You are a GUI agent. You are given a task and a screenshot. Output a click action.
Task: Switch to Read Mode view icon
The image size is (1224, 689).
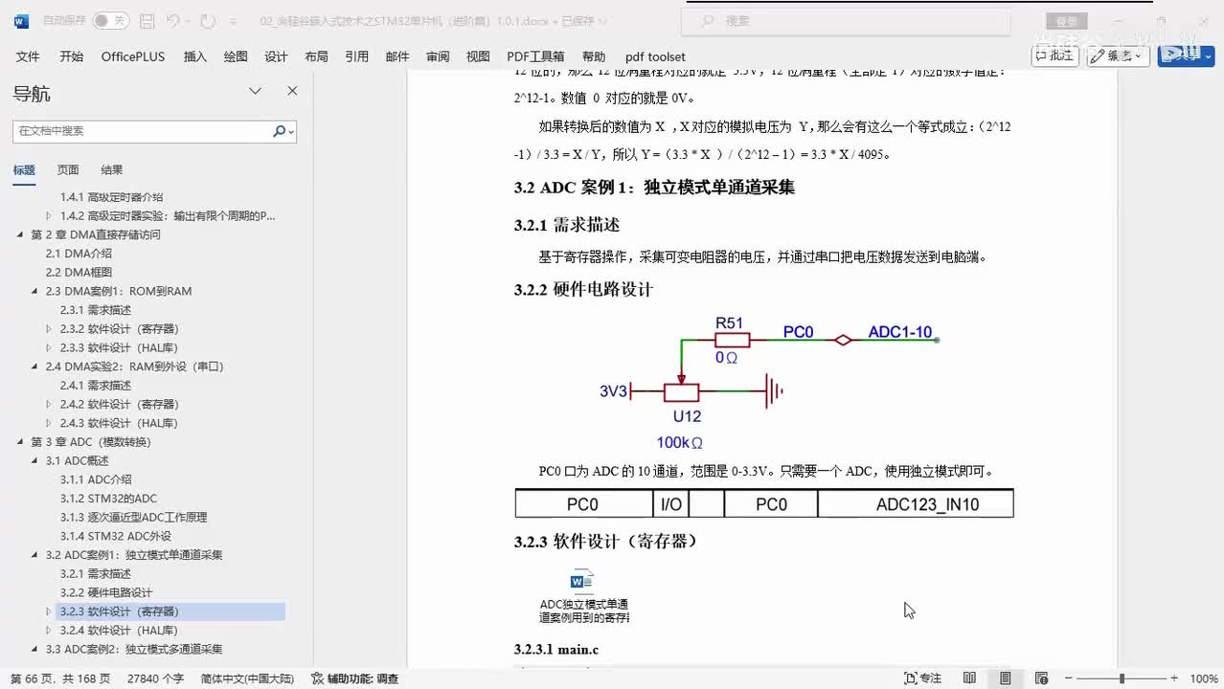969,678
